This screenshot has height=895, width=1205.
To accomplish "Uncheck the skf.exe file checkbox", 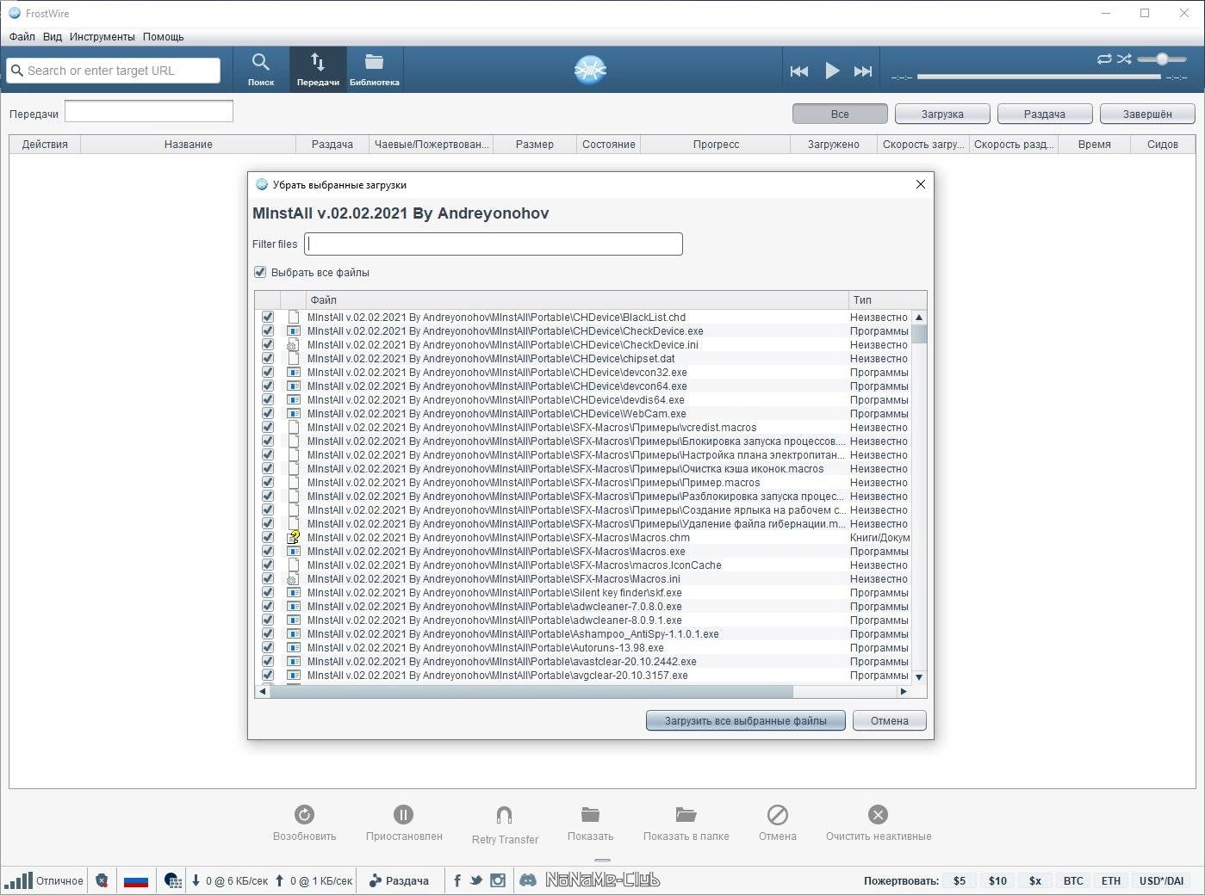I will tap(268, 592).
